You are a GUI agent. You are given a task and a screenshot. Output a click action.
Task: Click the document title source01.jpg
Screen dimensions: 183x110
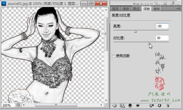click(x=18, y=4)
